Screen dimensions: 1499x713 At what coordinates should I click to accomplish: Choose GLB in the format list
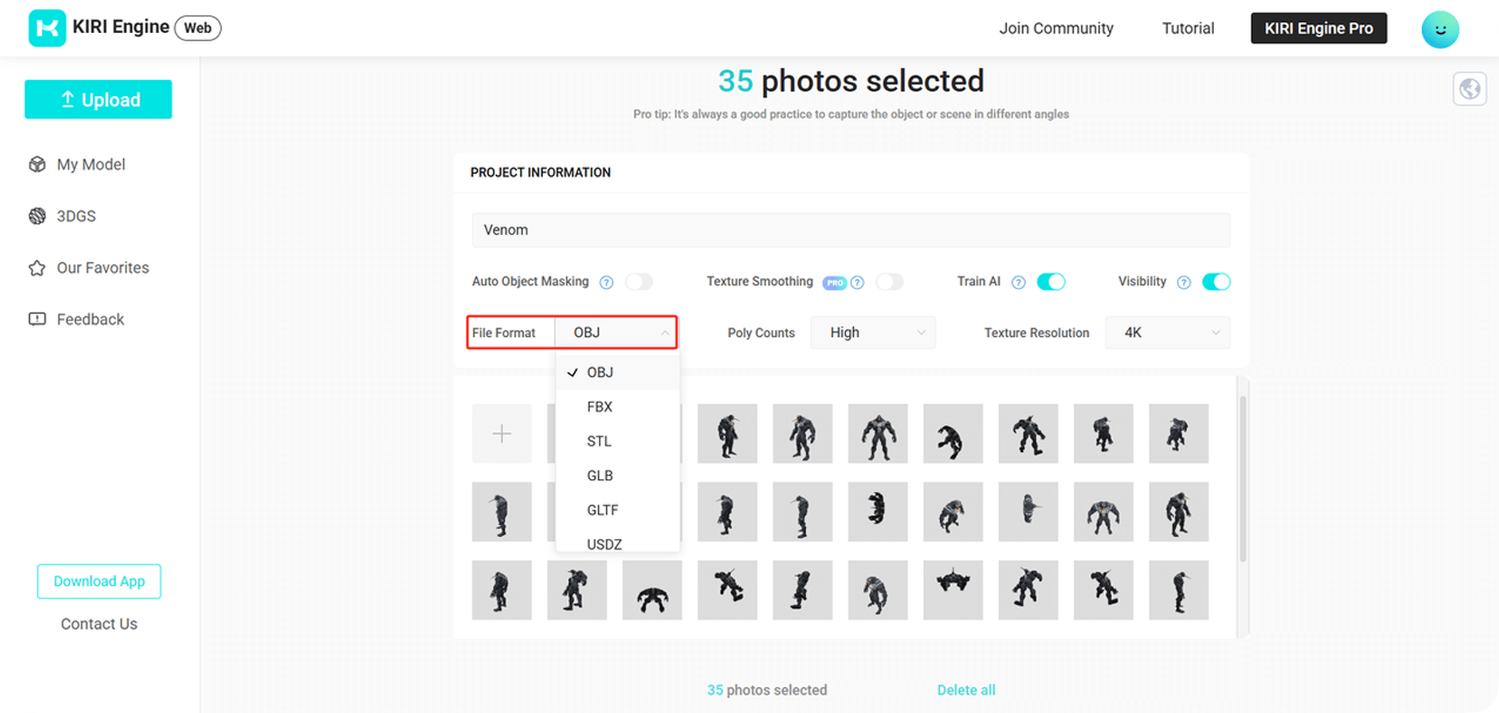click(599, 476)
